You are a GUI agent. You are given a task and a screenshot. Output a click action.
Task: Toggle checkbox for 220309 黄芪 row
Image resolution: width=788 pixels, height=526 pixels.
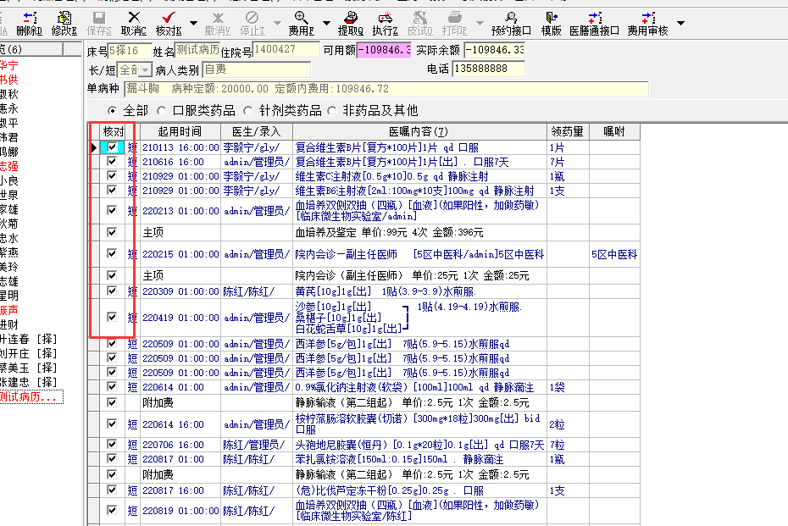point(112,291)
